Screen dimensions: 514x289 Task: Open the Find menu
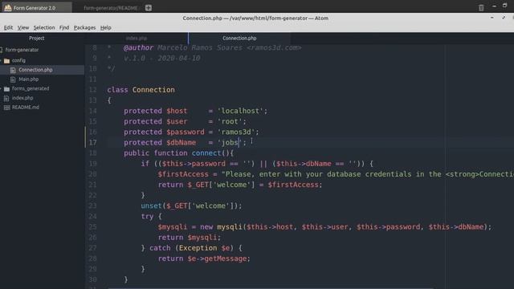pos(64,27)
